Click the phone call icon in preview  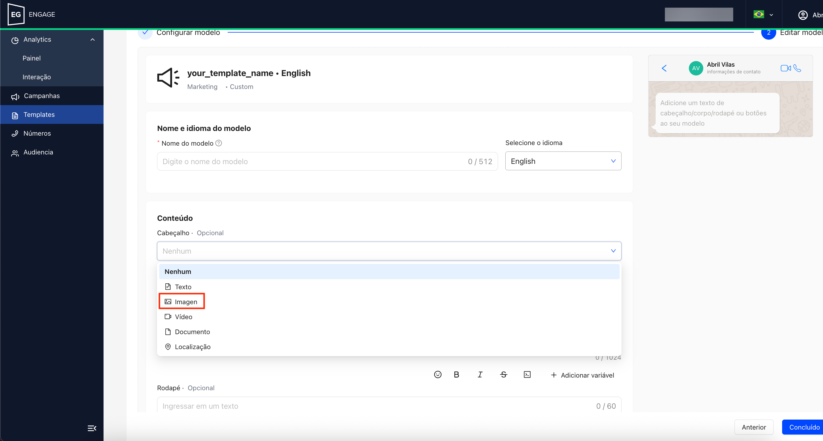[797, 68]
